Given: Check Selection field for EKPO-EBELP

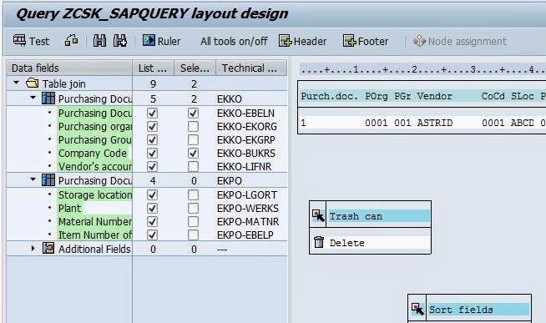Looking at the screenshot, I should click(x=194, y=235).
